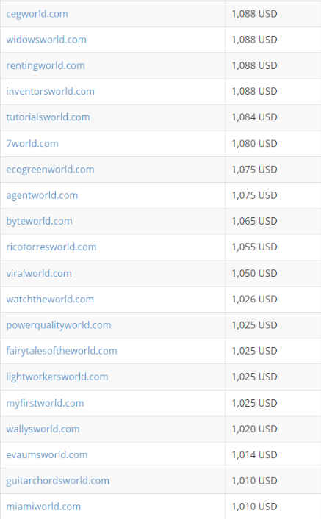
Task: Open myfirstworld.com domain page
Action: coord(45,403)
